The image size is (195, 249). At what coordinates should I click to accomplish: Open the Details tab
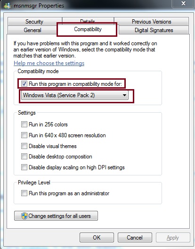(x=88, y=20)
